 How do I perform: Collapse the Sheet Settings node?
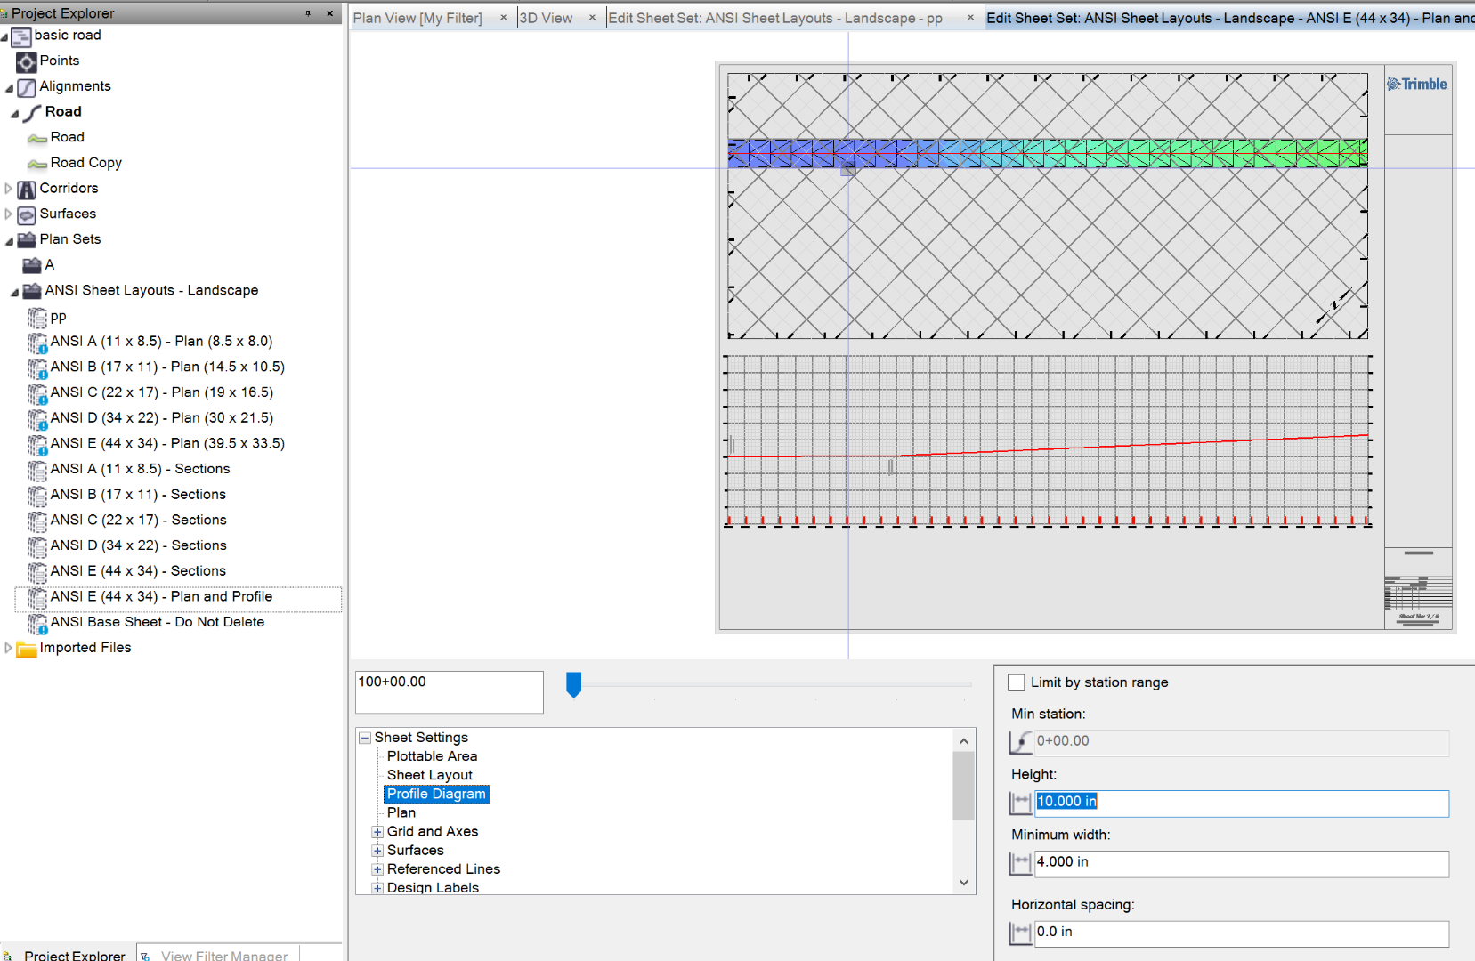tap(365, 738)
